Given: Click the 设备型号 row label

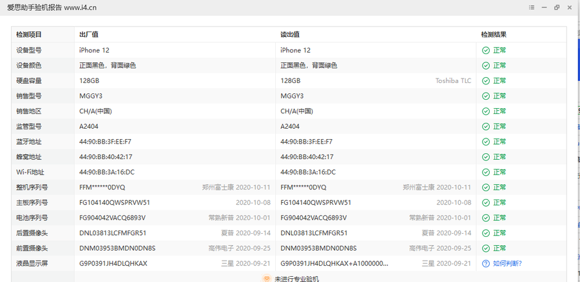Looking at the screenshot, I should tap(29, 50).
